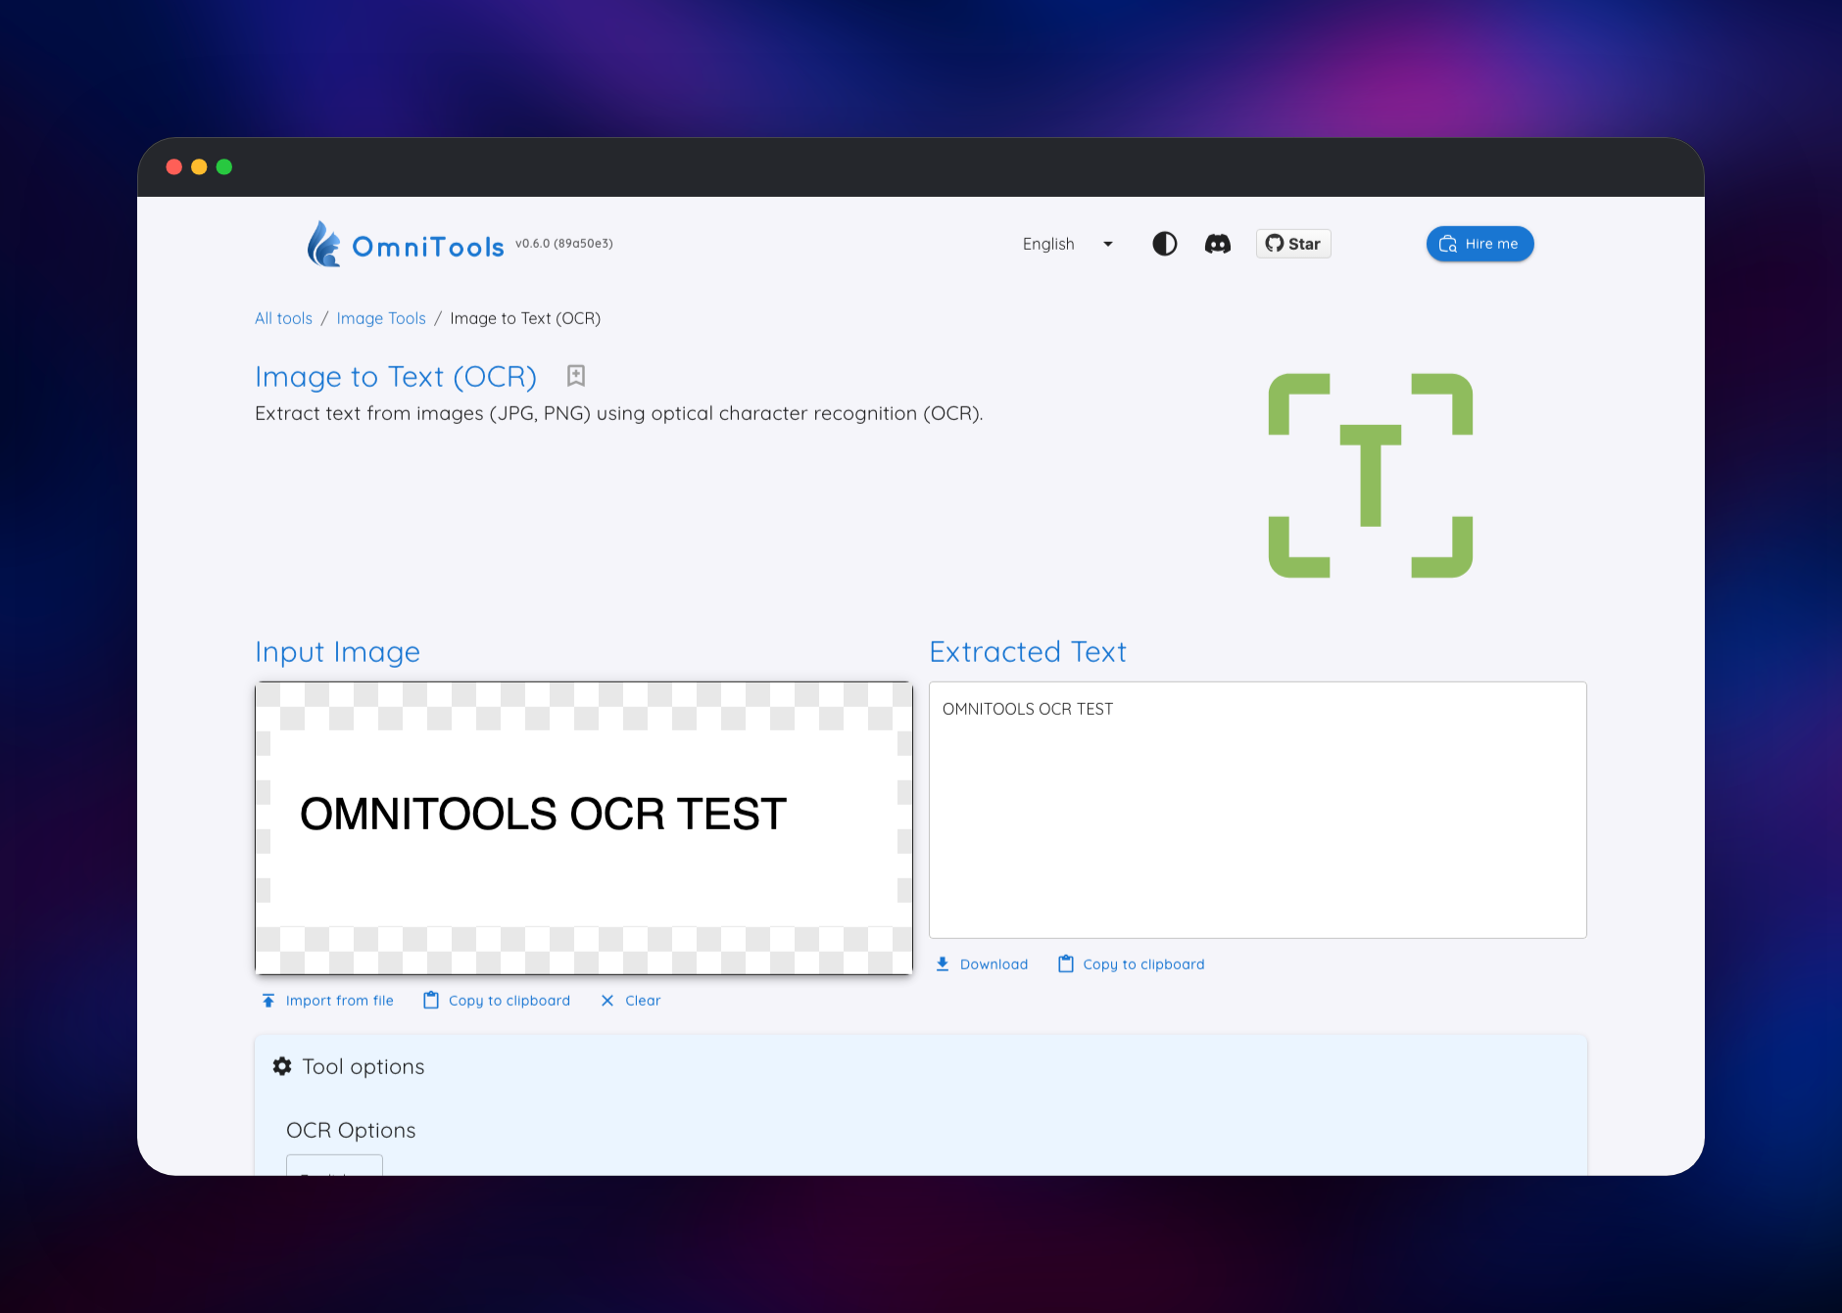The height and width of the screenshot is (1313, 1842).
Task: Click the red close window button
Action: pos(174,166)
